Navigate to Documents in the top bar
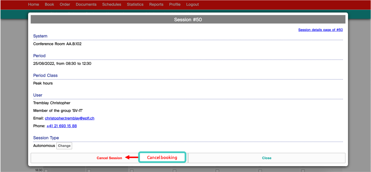 (86, 4)
